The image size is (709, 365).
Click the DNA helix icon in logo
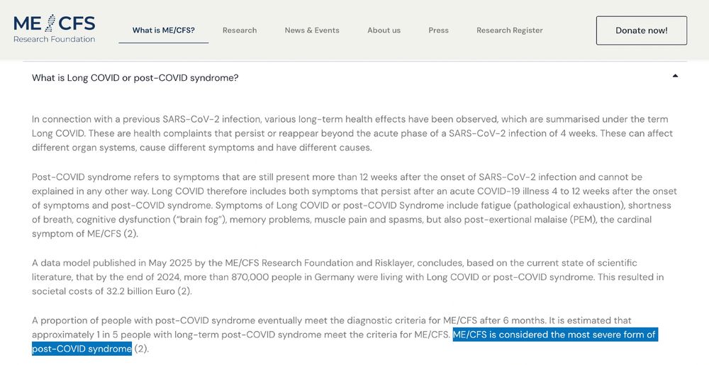point(50,23)
